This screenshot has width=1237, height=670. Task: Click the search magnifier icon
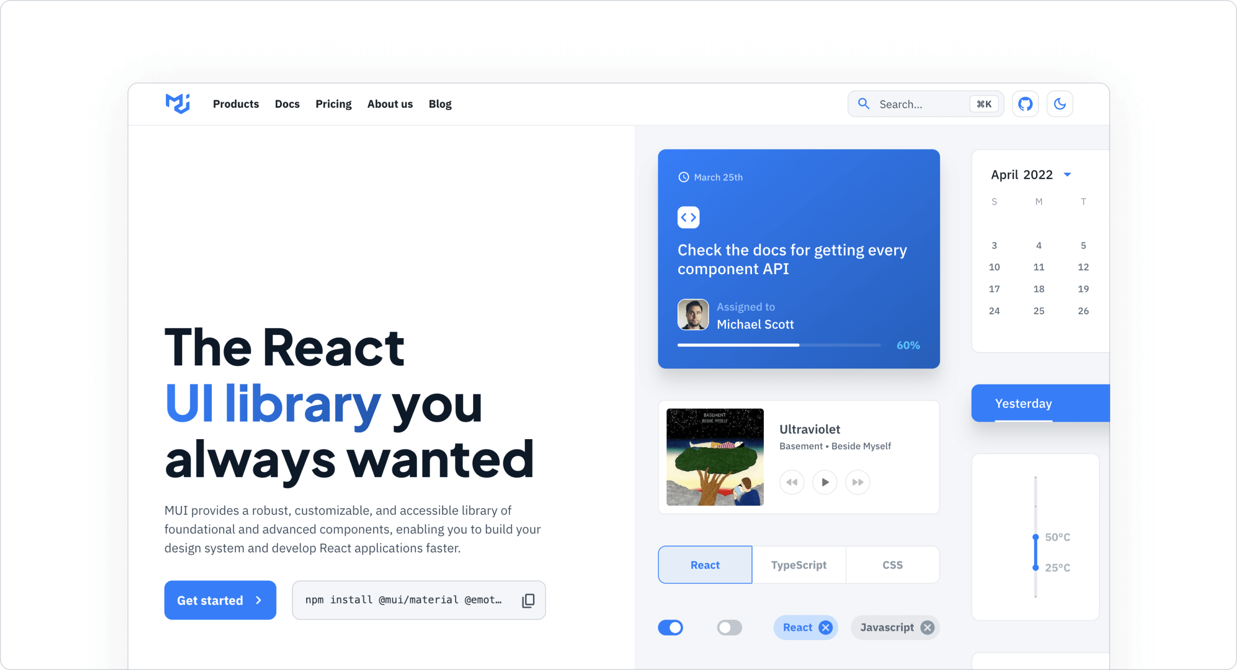pos(863,103)
